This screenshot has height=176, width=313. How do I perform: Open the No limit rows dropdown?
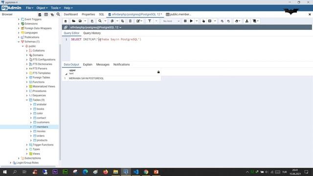171,21
